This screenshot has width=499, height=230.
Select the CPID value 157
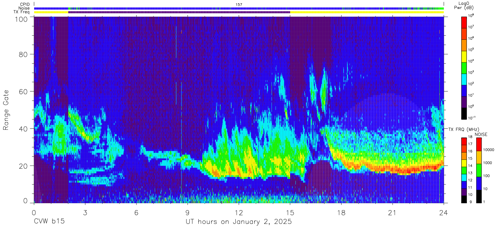click(x=239, y=4)
